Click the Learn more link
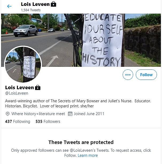 [88, 155]
